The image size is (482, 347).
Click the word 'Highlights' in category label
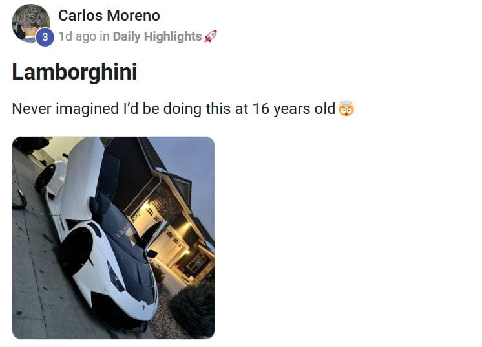(173, 36)
